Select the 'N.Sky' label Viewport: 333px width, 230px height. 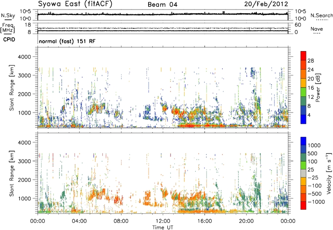(x=8, y=15)
